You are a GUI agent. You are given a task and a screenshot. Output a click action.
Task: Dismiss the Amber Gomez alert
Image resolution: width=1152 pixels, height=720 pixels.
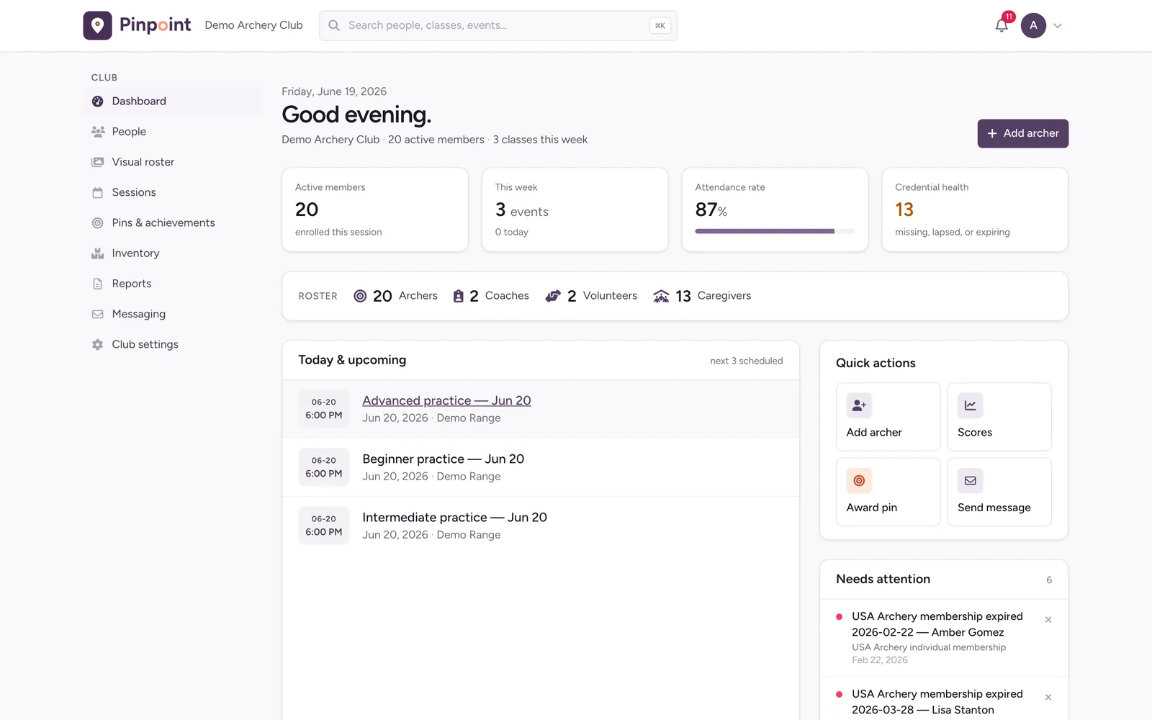(1048, 619)
